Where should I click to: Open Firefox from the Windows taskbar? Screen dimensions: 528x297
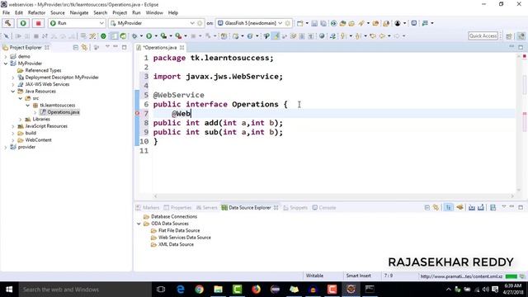[257, 290]
